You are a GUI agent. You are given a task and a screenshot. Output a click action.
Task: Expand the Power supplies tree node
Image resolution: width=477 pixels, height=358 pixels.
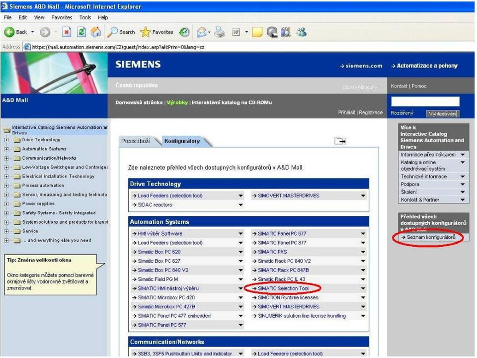(x=6, y=204)
